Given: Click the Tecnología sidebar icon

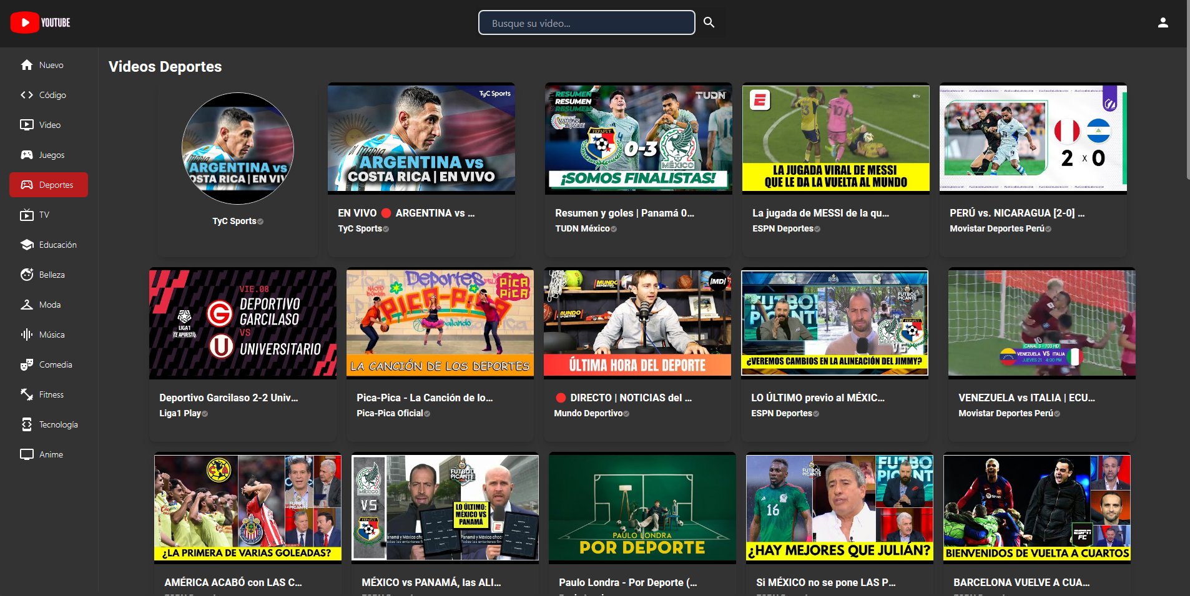Looking at the screenshot, I should [x=27, y=424].
